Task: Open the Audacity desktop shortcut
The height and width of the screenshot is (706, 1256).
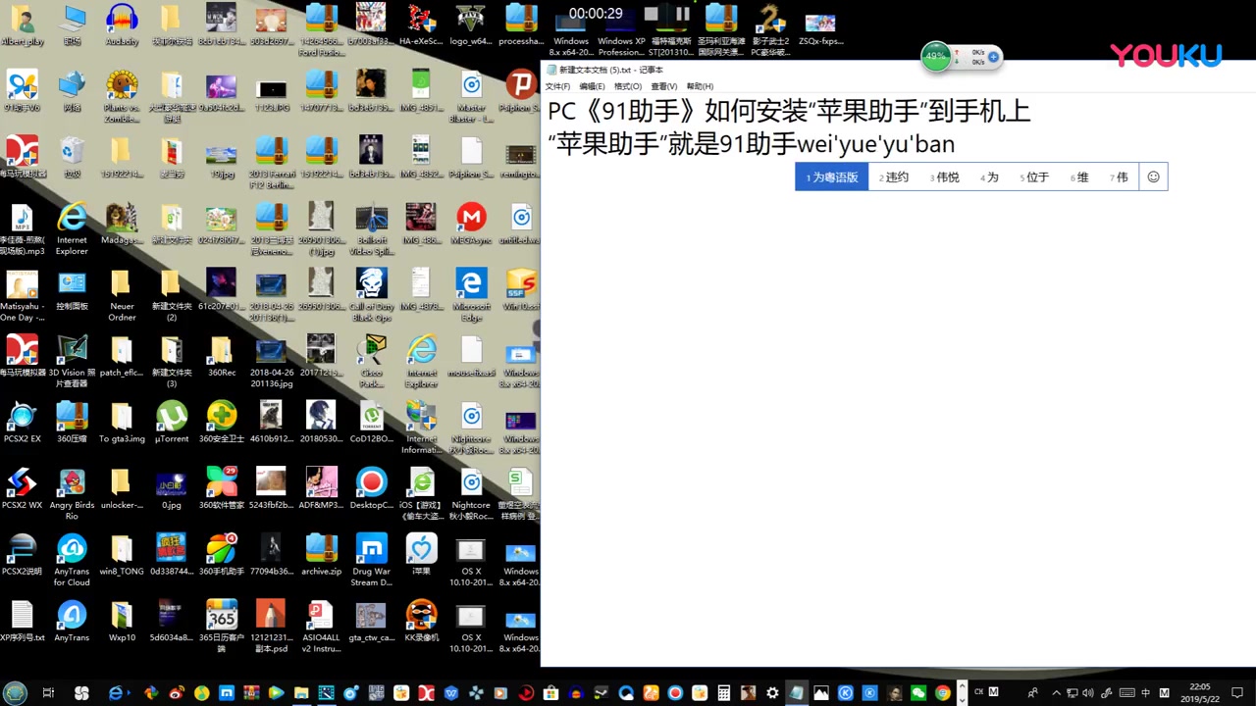Action: 122,25
